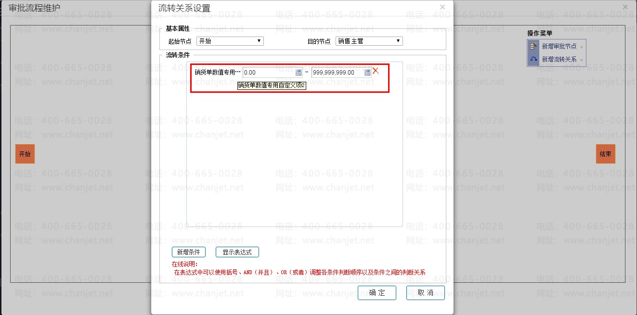Open the calculator for the 999,999,999.00 maximum value
This screenshot has width=637, height=315.
click(366, 72)
